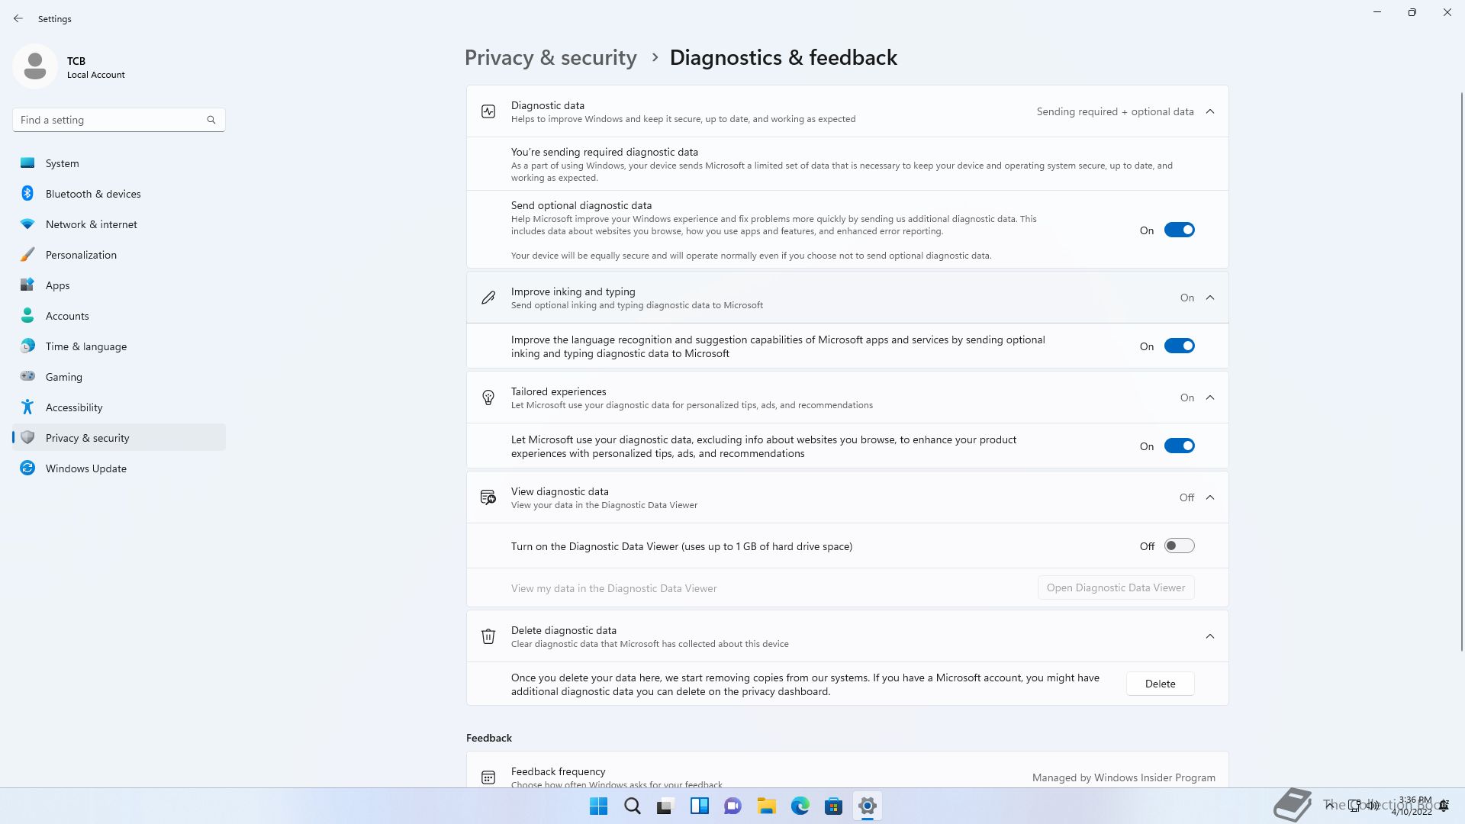Open the Windows Start button on taskbar

tap(599, 806)
